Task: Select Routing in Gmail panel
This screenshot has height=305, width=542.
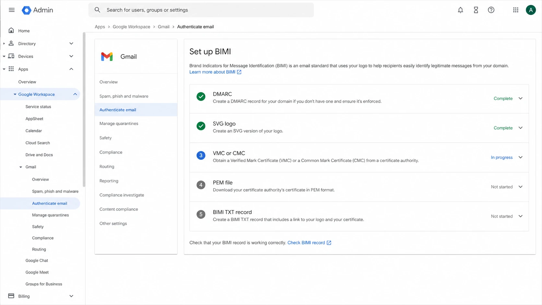Action: click(x=107, y=167)
